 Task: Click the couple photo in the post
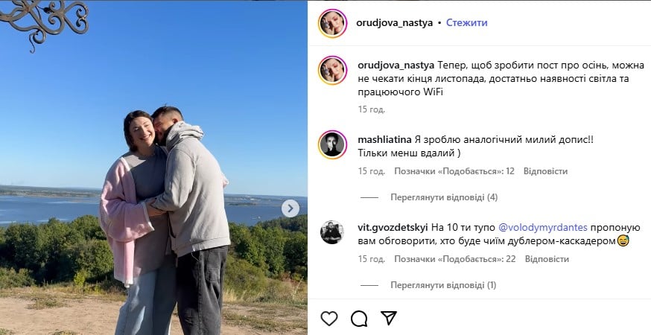(x=153, y=167)
